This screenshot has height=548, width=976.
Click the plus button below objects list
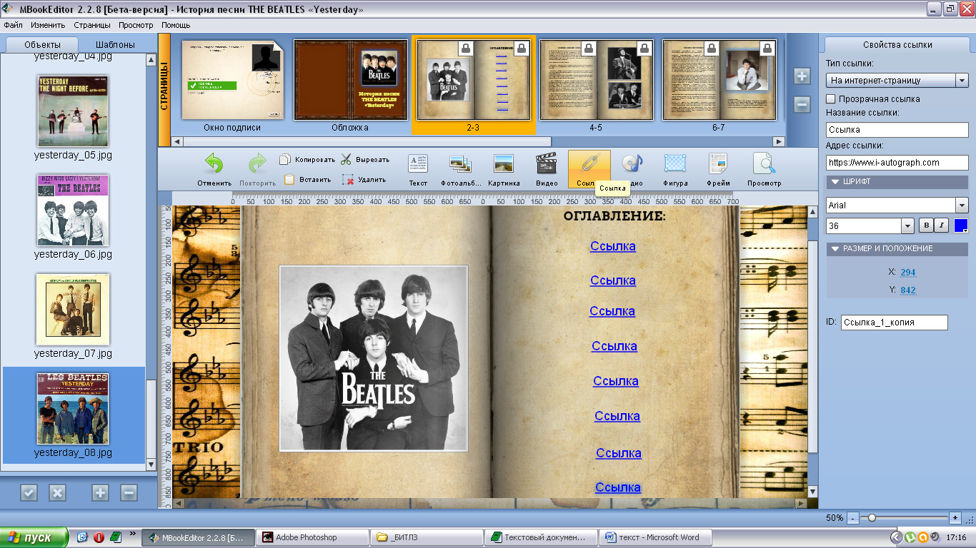[x=100, y=492]
